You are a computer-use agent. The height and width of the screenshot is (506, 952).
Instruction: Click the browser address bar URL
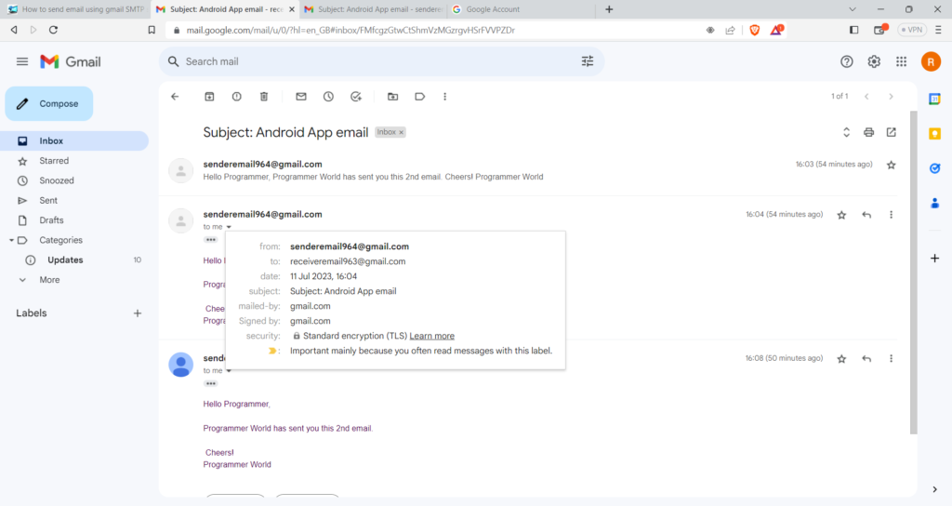350,30
